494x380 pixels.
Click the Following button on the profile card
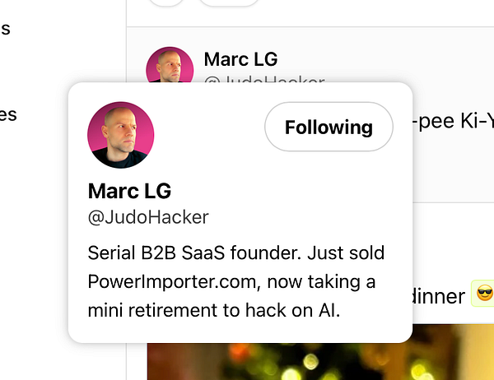click(x=329, y=127)
